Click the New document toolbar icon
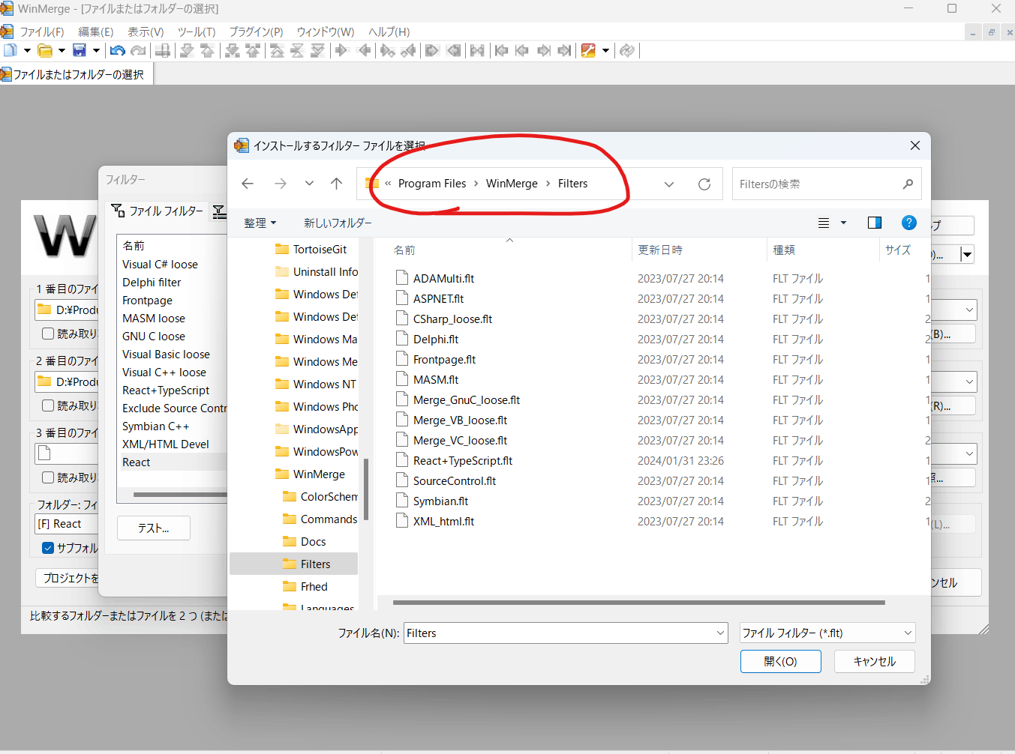Viewport: 1015px width, 754px height. pyautogui.click(x=11, y=50)
